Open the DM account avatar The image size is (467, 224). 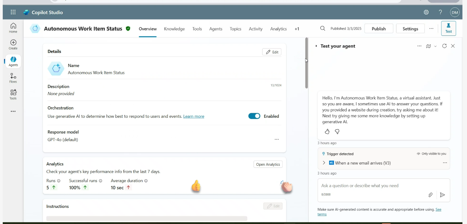455,12
